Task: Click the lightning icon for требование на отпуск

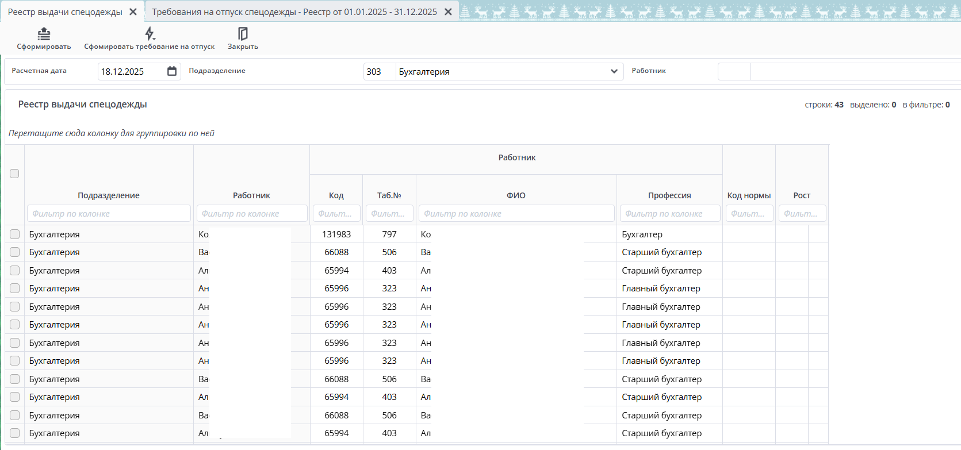Action: 150,34
